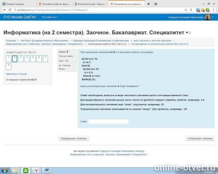Image resolution: width=218 pixels, height=174 pixels.
Task: Click the remaining time text 0:19:37
Action: click(x=32, y=80)
